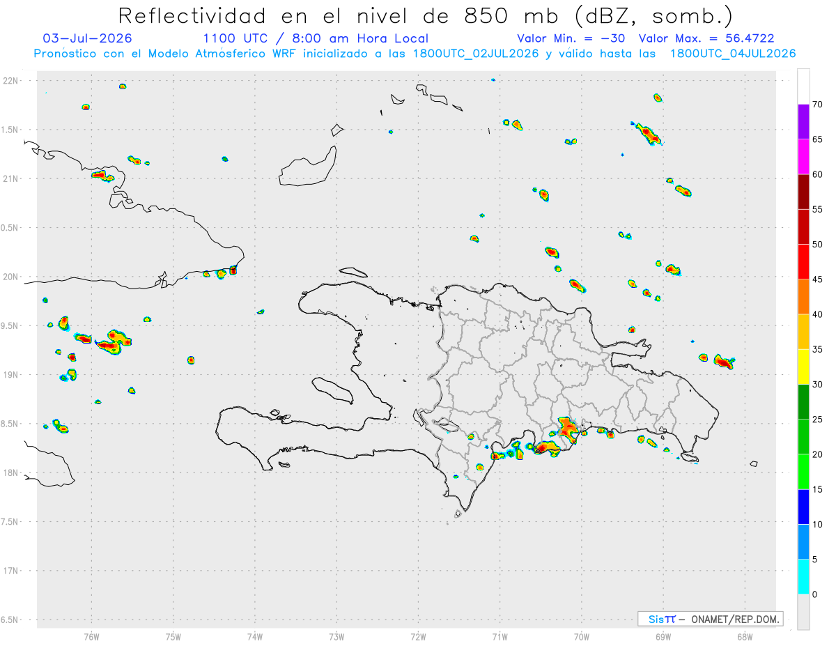
Task: Click the '72W' longitude label
Action: (418, 636)
